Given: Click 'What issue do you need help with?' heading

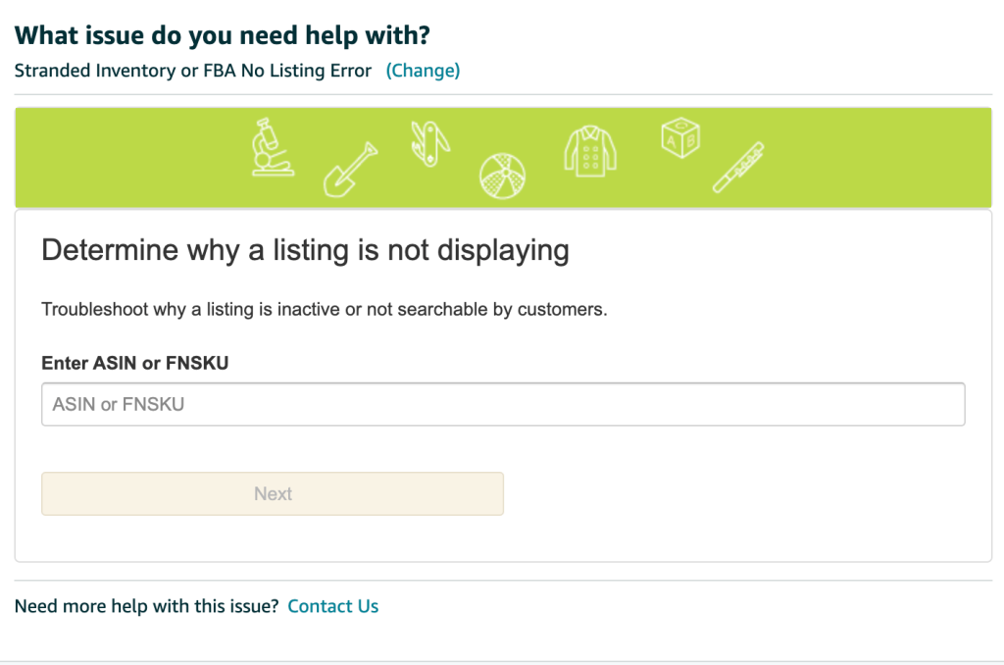Looking at the screenshot, I should (223, 35).
